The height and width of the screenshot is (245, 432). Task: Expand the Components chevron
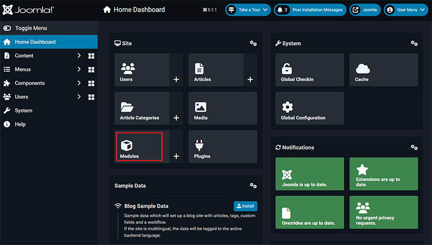point(79,83)
